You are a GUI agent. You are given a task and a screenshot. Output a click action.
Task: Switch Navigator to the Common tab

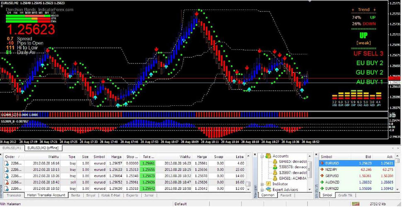pos(267,195)
